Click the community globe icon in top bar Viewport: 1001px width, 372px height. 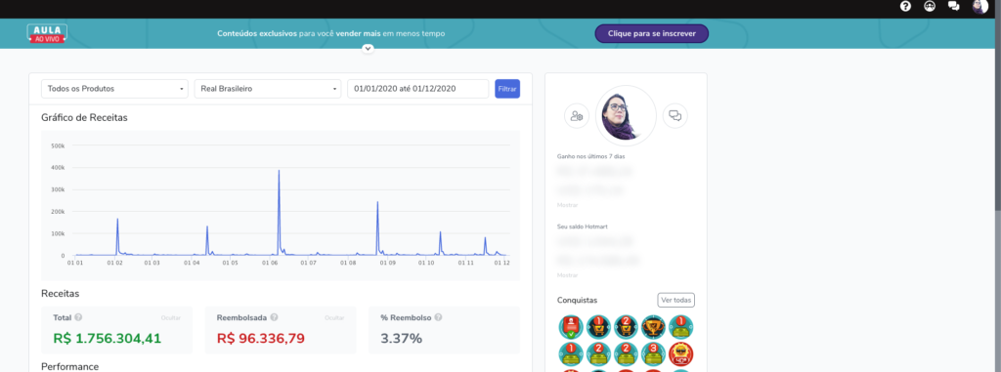pos(930,7)
